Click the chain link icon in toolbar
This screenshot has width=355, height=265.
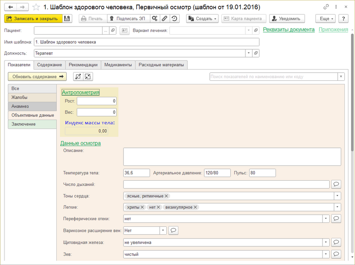click(x=165, y=19)
